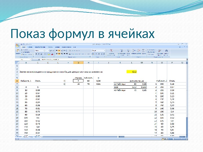This screenshot has height=152, width=203.
Task: Click the Borders icon in Font group
Action: (45, 54)
